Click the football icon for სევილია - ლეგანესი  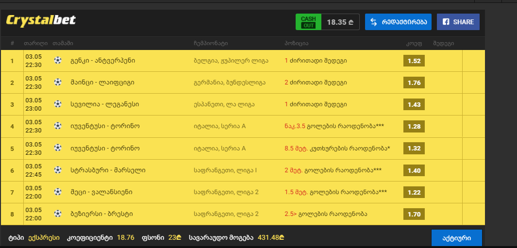[x=58, y=104]
